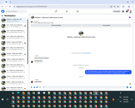
Task: Click the listing thumbnail in chat center
Action: (81, 33)
